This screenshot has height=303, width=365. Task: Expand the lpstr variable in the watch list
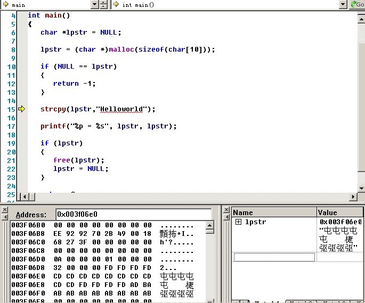[238, 222]
